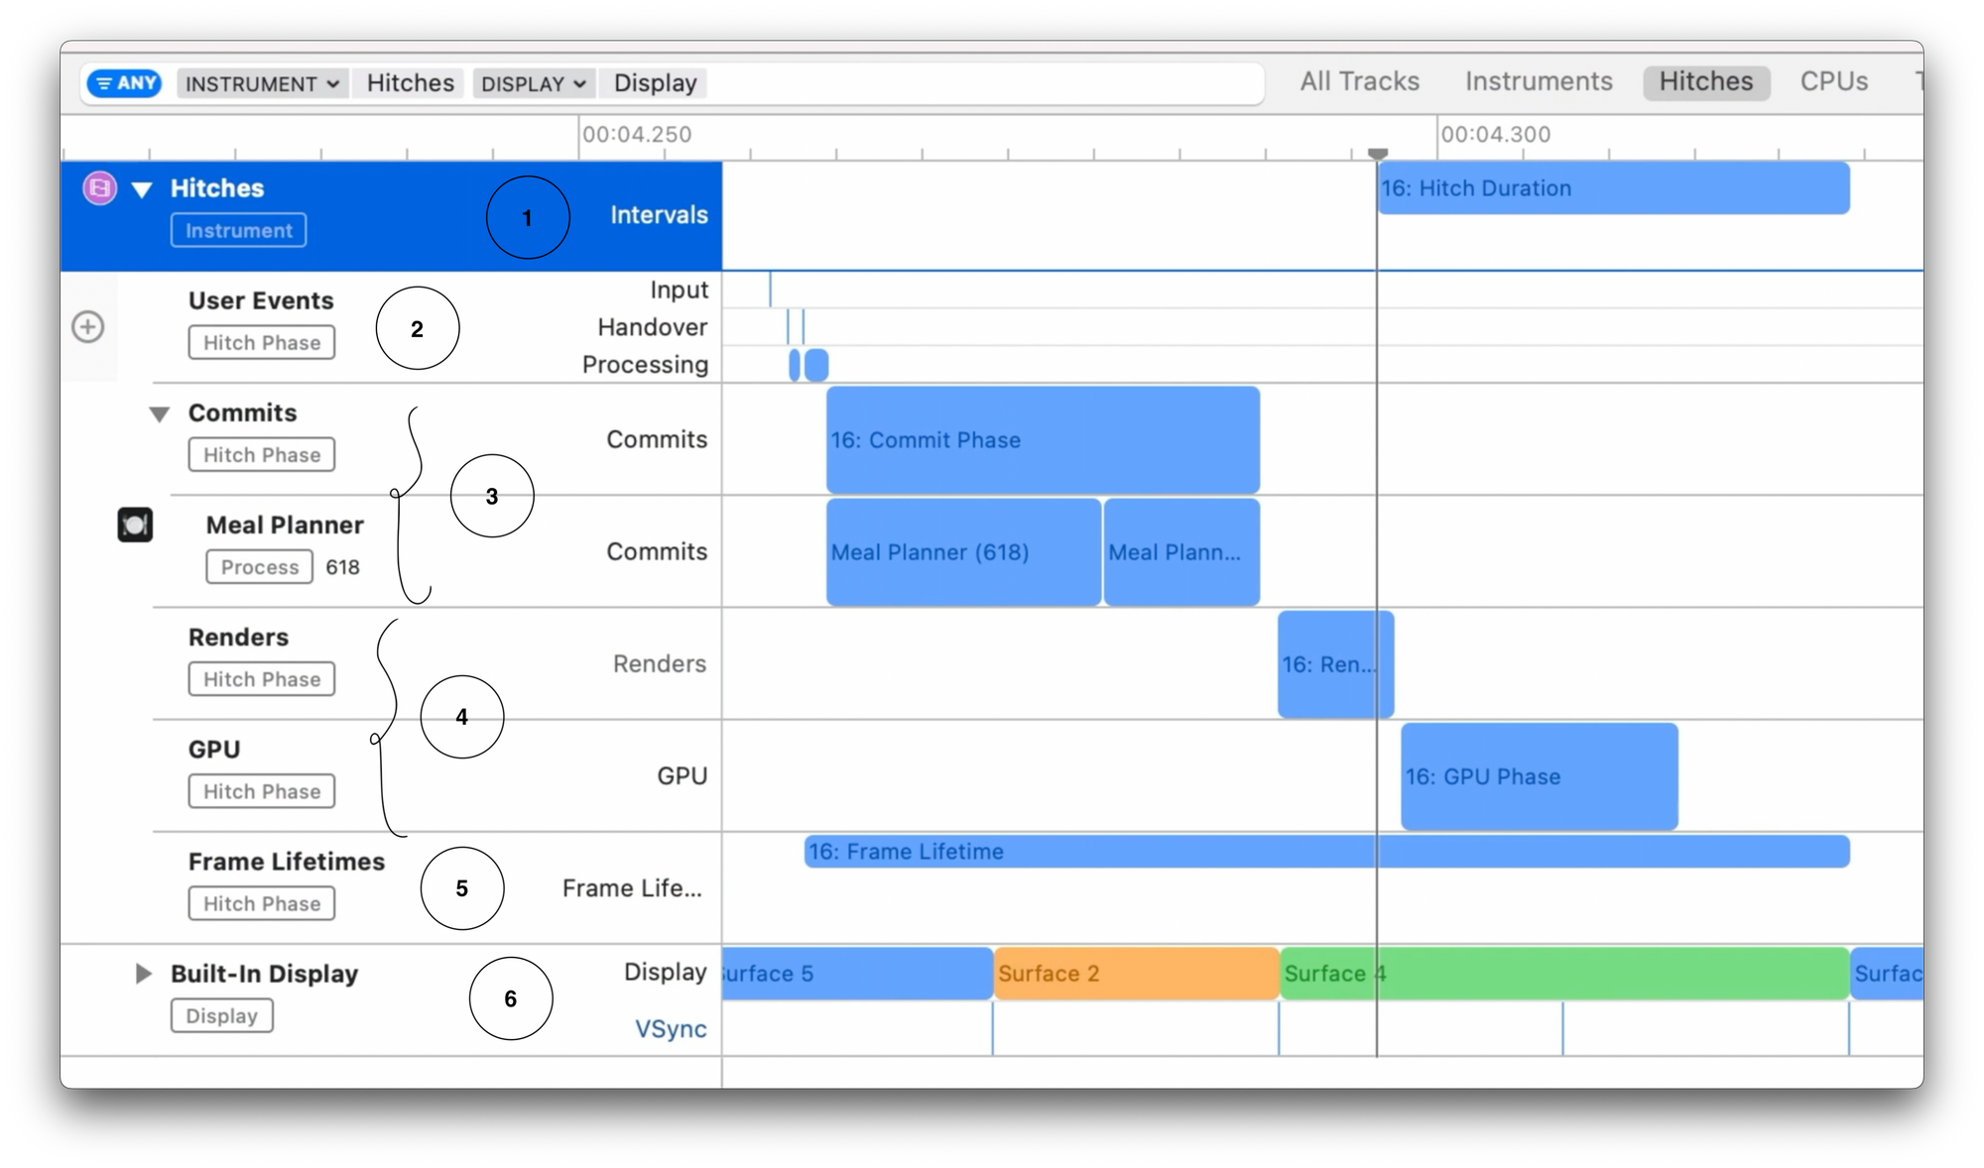
Task: Click the Meal Planner app icon
Action: 135,525
